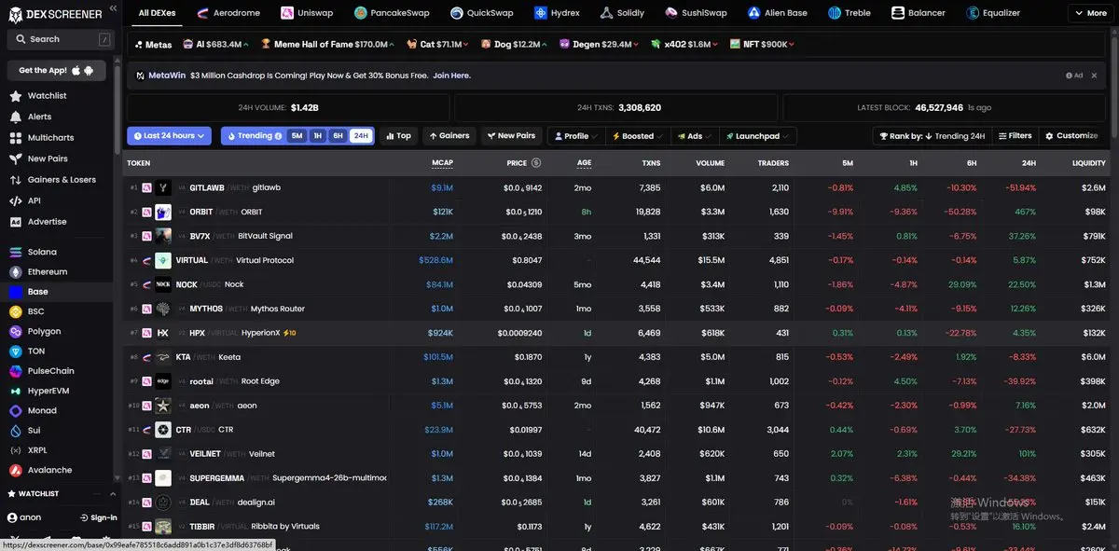
Task: Switch to the Aerodrome tab
Action: click(x=228, y=13)
